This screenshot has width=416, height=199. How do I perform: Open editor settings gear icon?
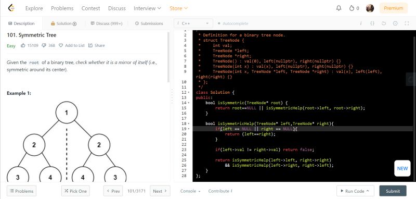coord(395,23)
